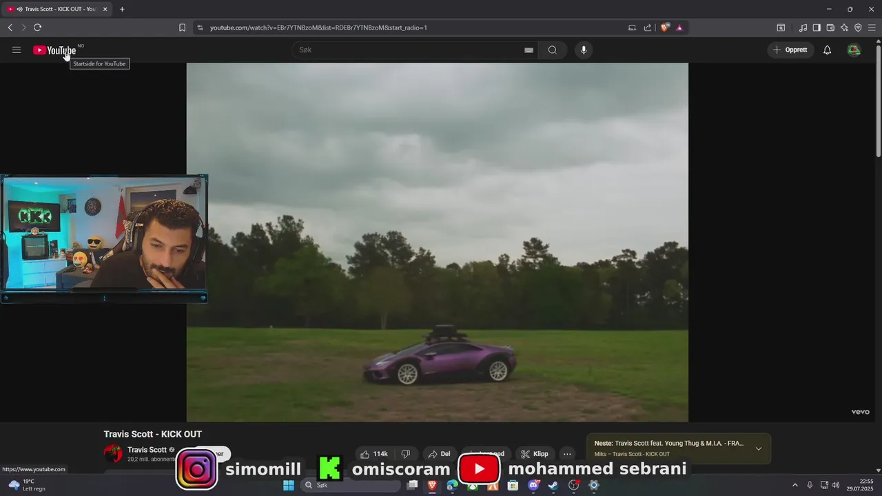
Task: Click the Klipp clip button
Action: pyautogui.click(x=535, y=454)
